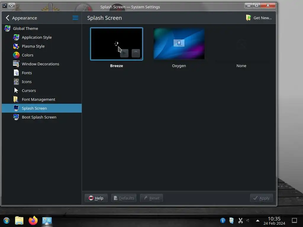Click the second overlay button on Breeze

pyautogui.click(x=136, y=53)
